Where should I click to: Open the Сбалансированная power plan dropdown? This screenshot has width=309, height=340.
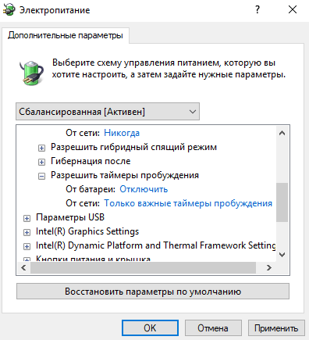108,112
